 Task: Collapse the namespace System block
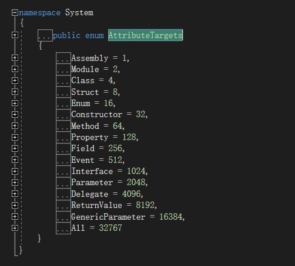click(15, 13)
